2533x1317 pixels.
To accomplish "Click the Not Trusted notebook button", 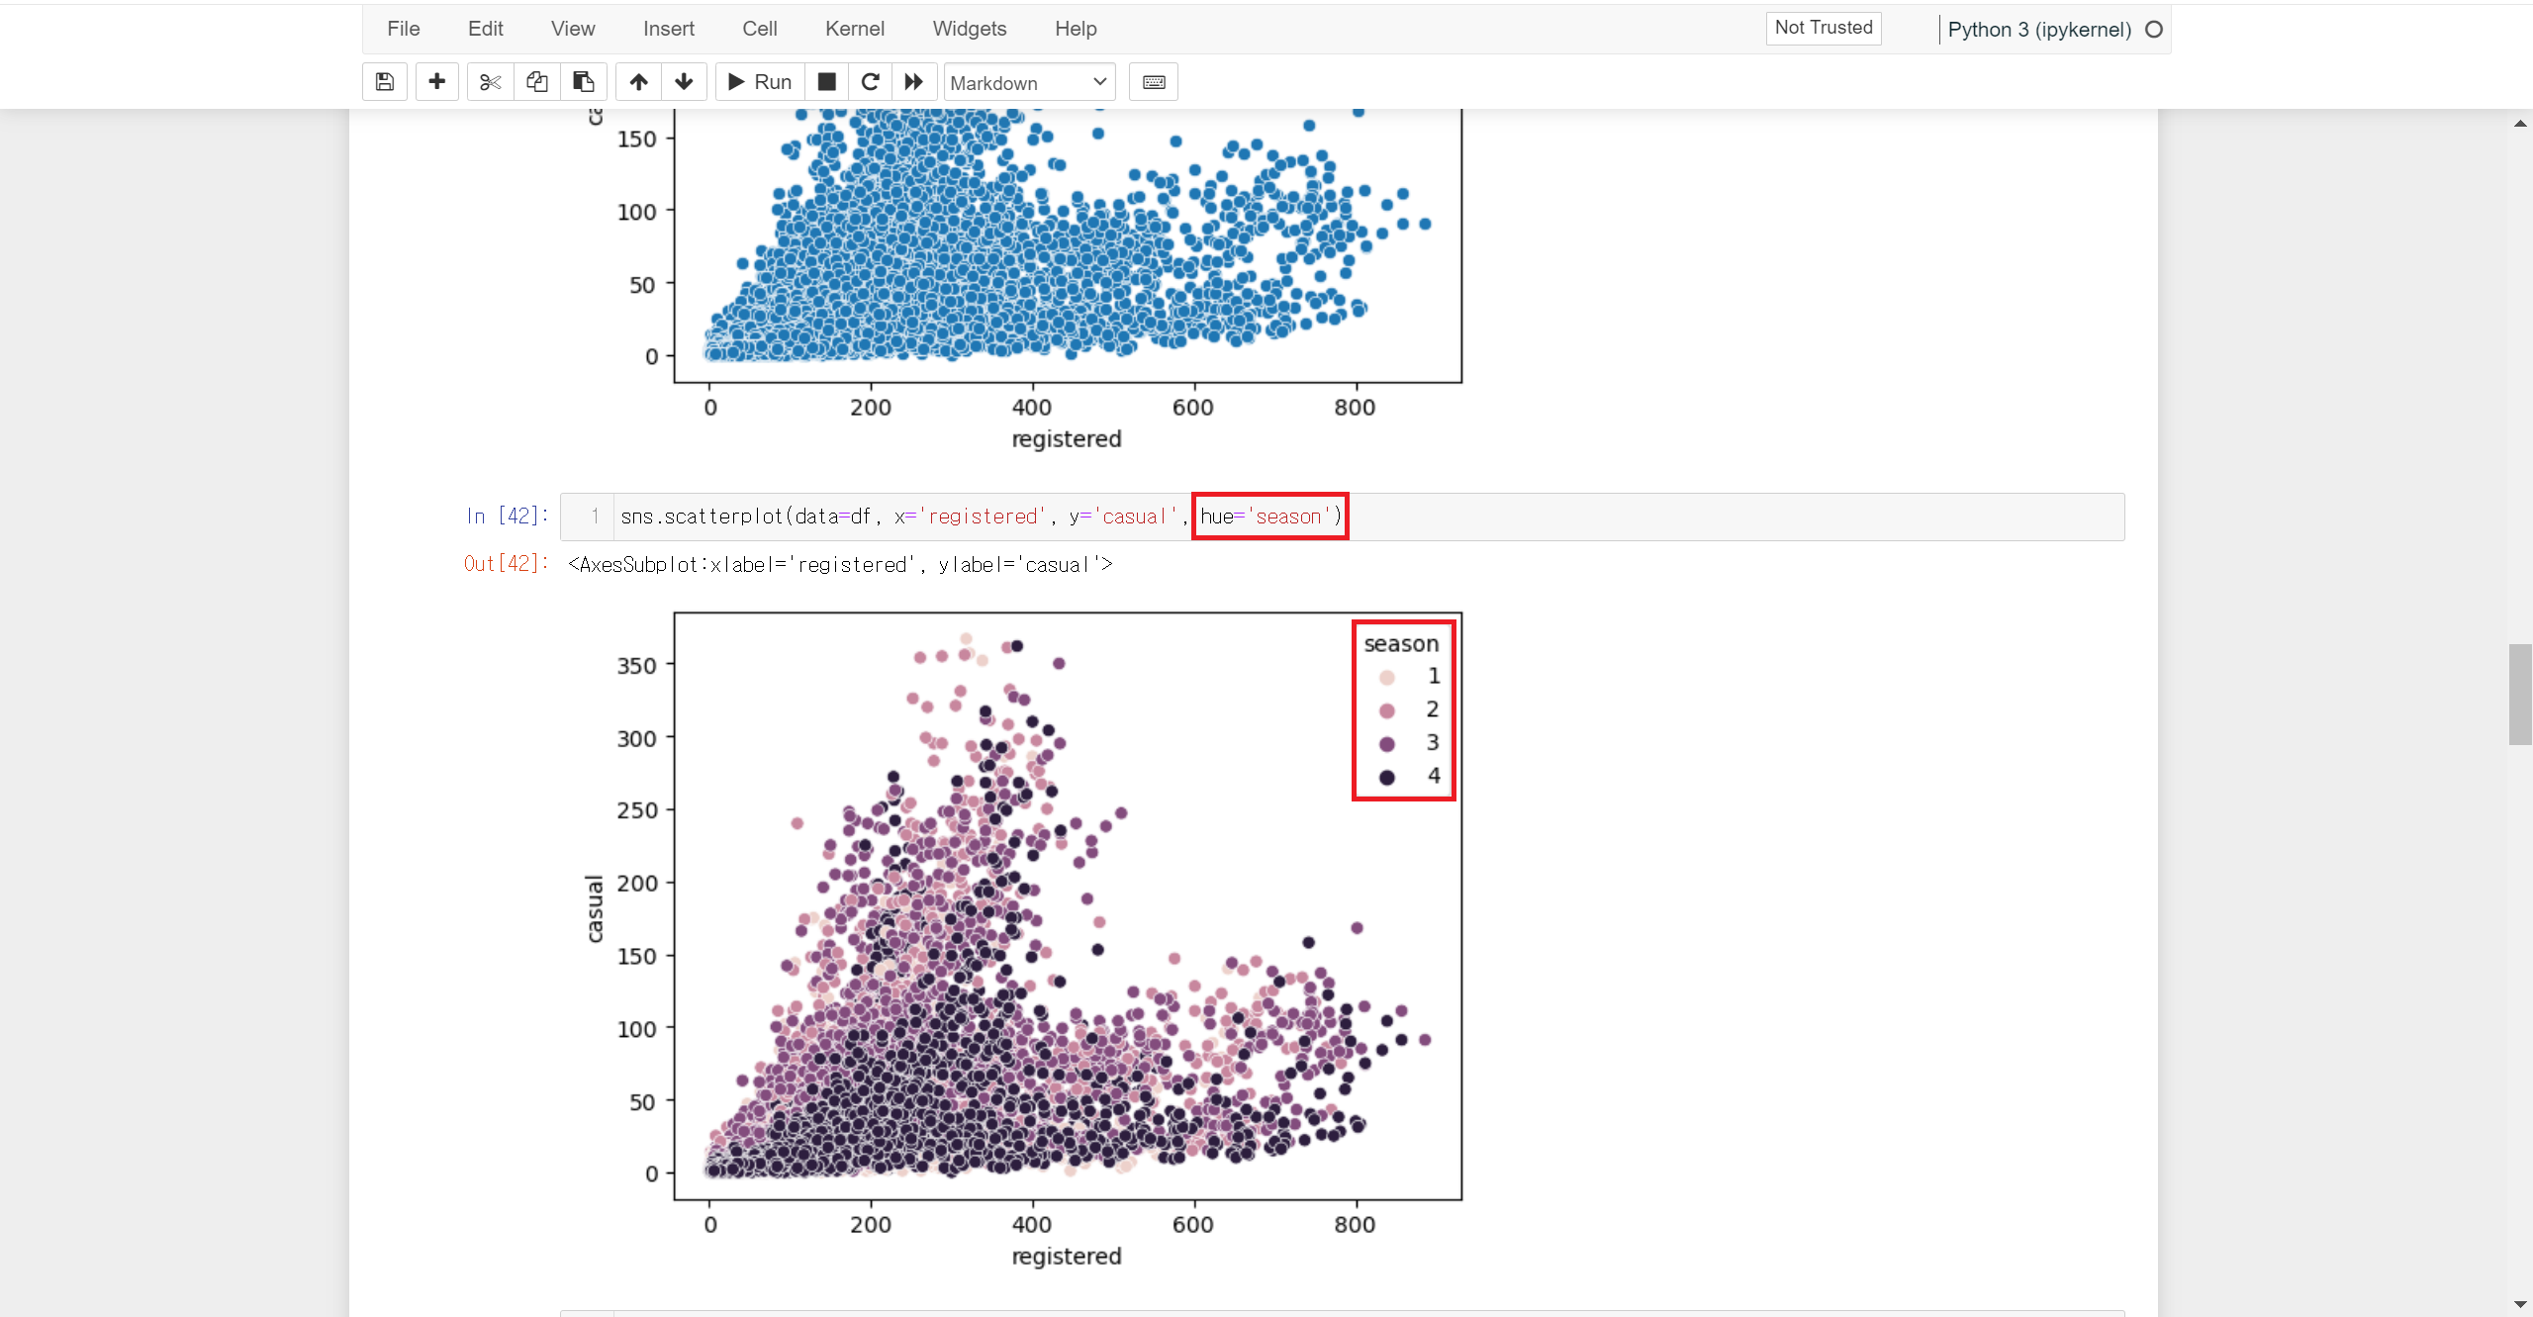I will (x=1823, y=28).
